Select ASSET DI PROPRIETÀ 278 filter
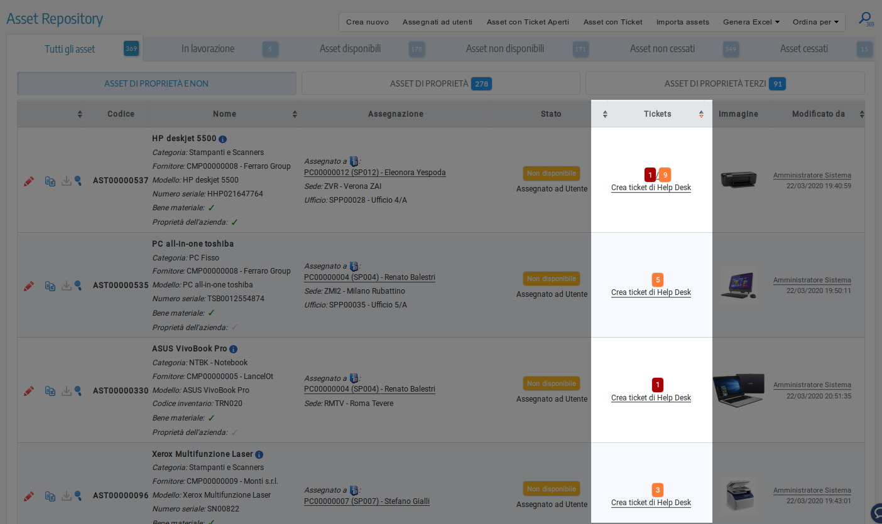The image size is (882, 524). [441, 83]
